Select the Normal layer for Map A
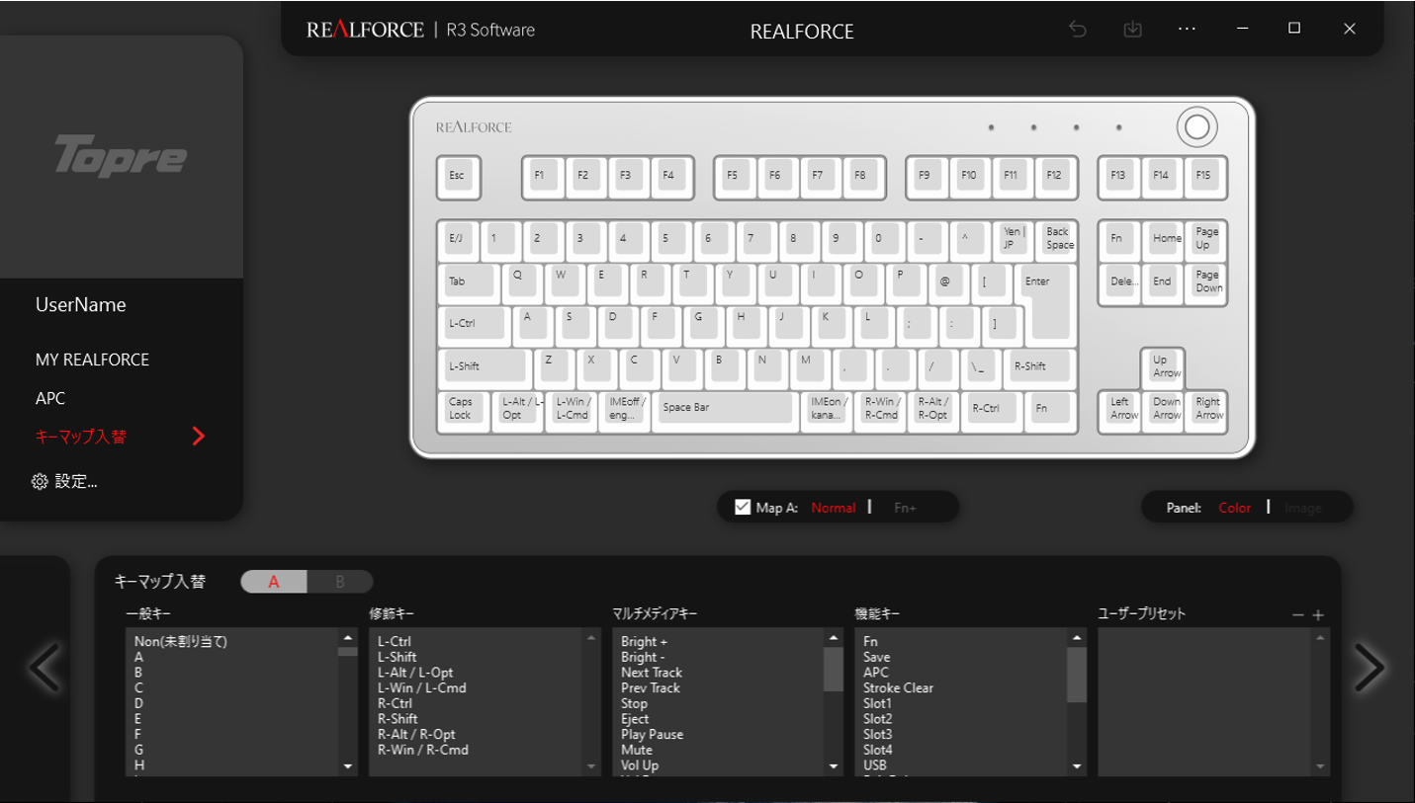Screen dimensions: 1415x803 coord(834,508)
